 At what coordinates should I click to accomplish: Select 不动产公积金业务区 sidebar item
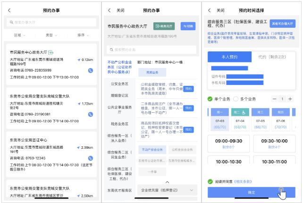coord(119,67)
